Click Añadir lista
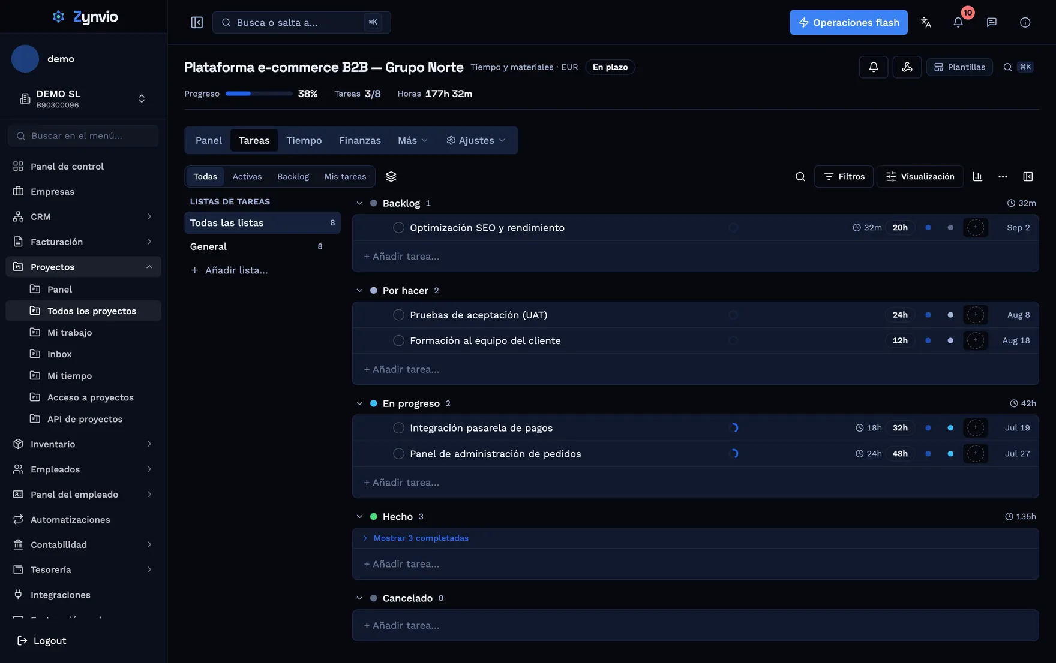Viewport: 1056px width, 663px height. click(x=229, y=270)
